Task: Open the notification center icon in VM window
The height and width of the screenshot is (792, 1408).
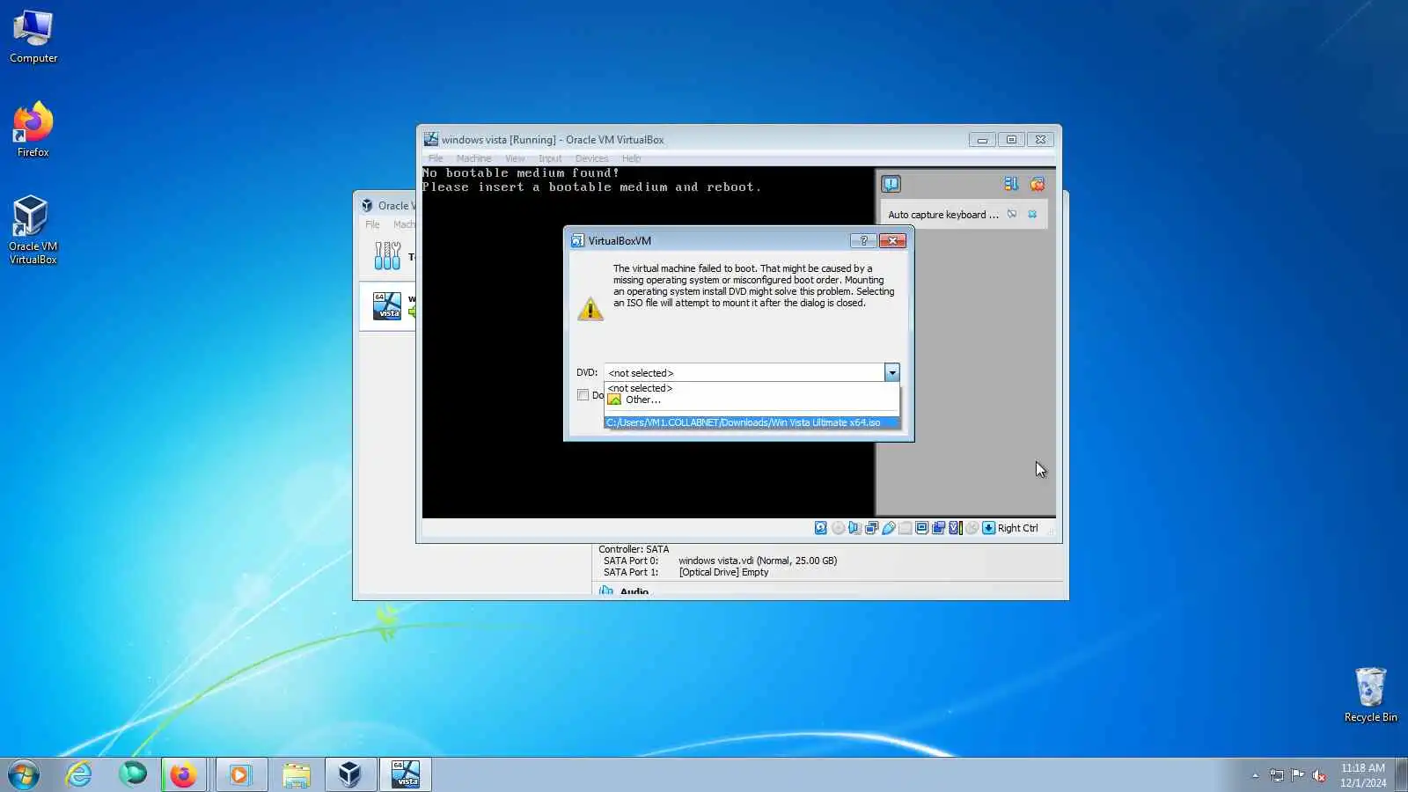Action: tap(891, 184)
